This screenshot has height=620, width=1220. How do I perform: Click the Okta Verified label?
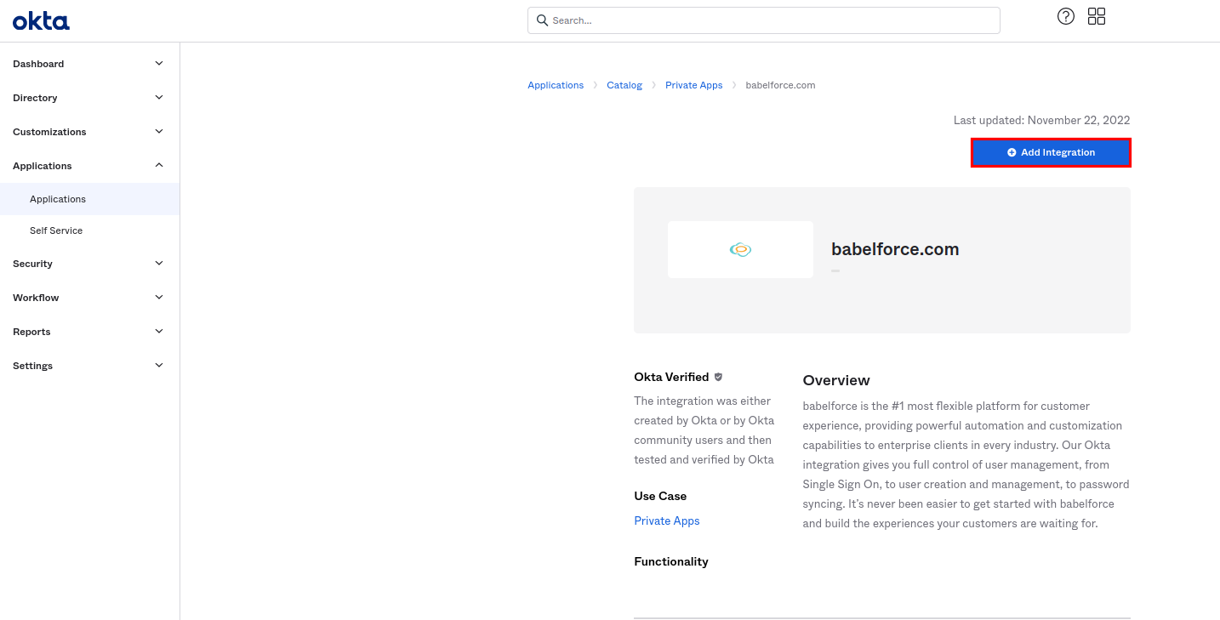tap(671, 377)
